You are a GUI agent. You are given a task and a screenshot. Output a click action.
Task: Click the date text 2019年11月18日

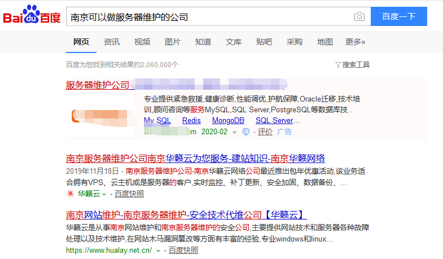92,171
